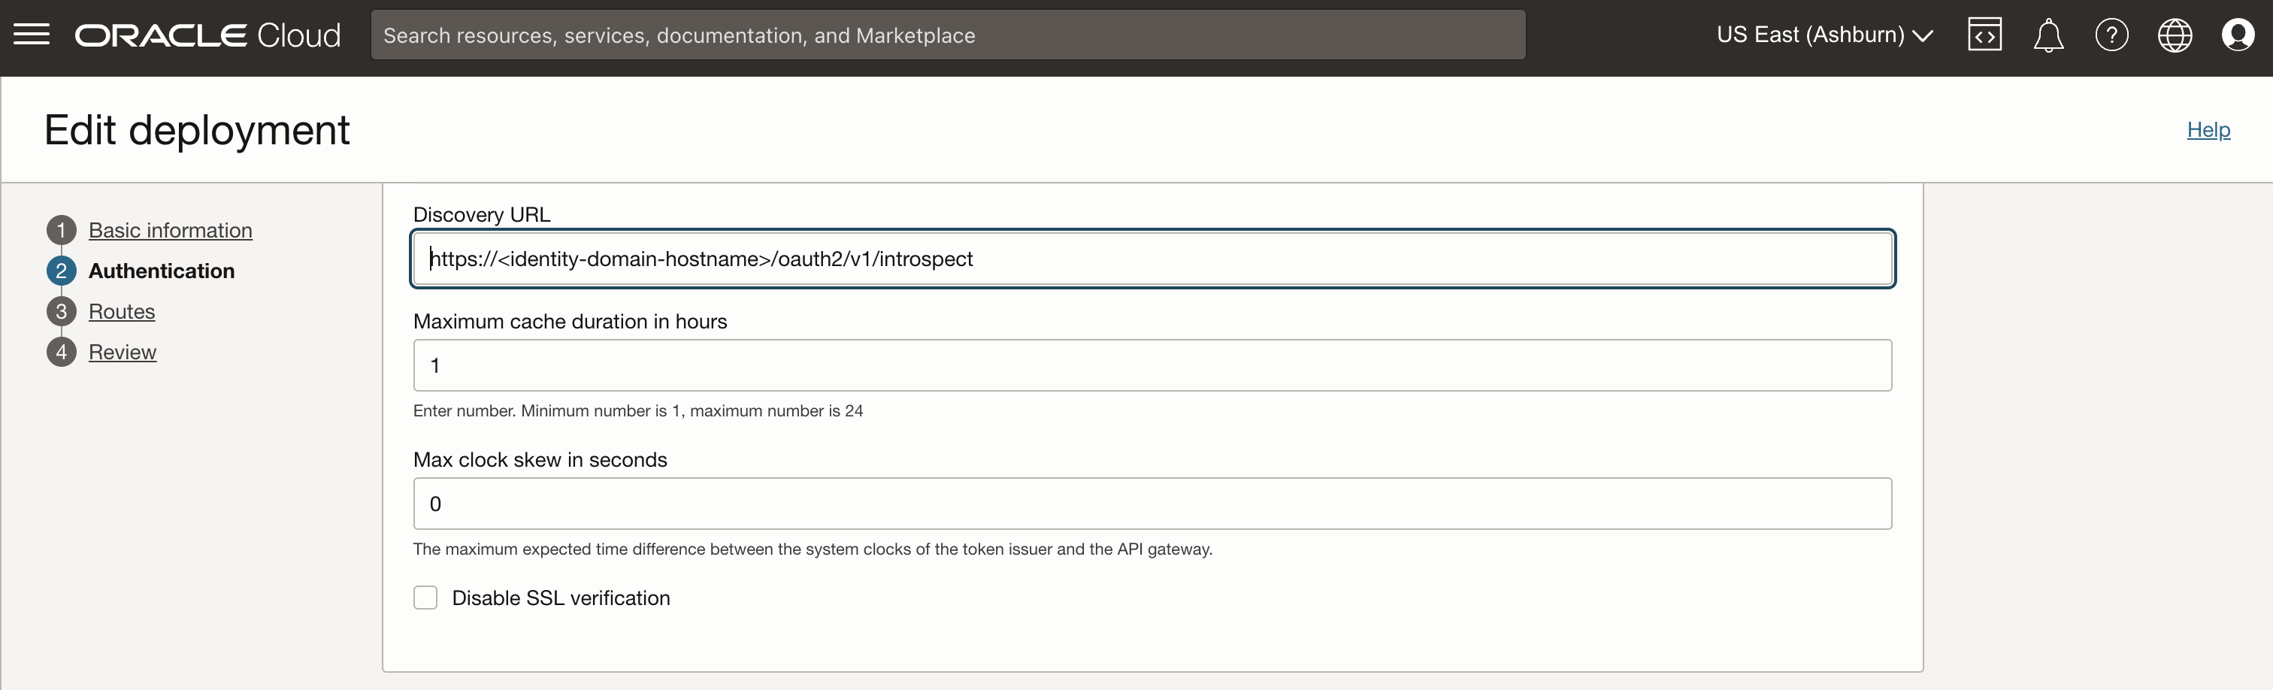The image size is (2273, 690).
Task: Open the notifications bell
Action: (x=2048, y=35)
